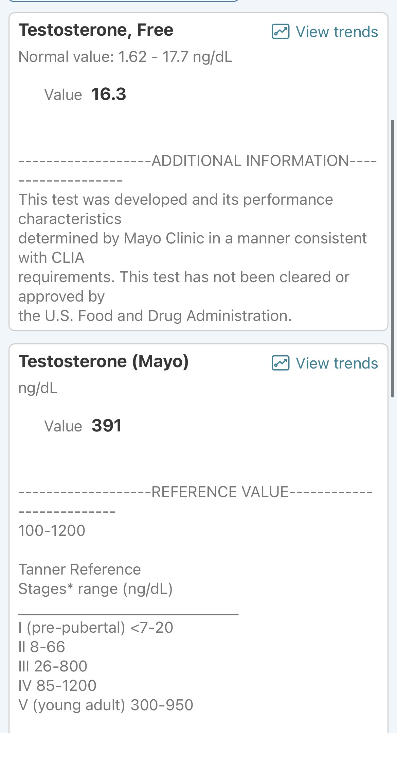This screenshot has height=768, width=397.
Task: Click the 391 result value
Action: [x=107, y=426]
